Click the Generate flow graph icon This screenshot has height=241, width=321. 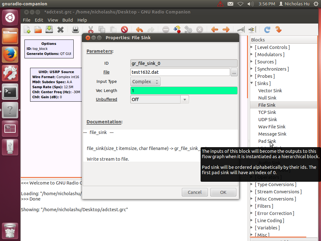(177, 30)
